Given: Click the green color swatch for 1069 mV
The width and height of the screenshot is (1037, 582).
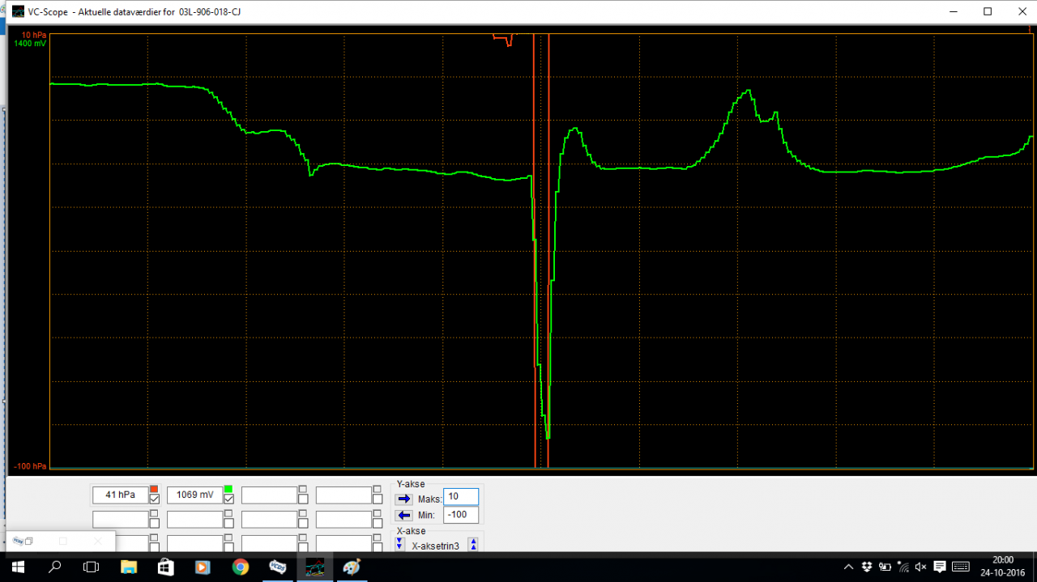Looking at the screenshot, I should pyautogui.click(x=229, y=488).
